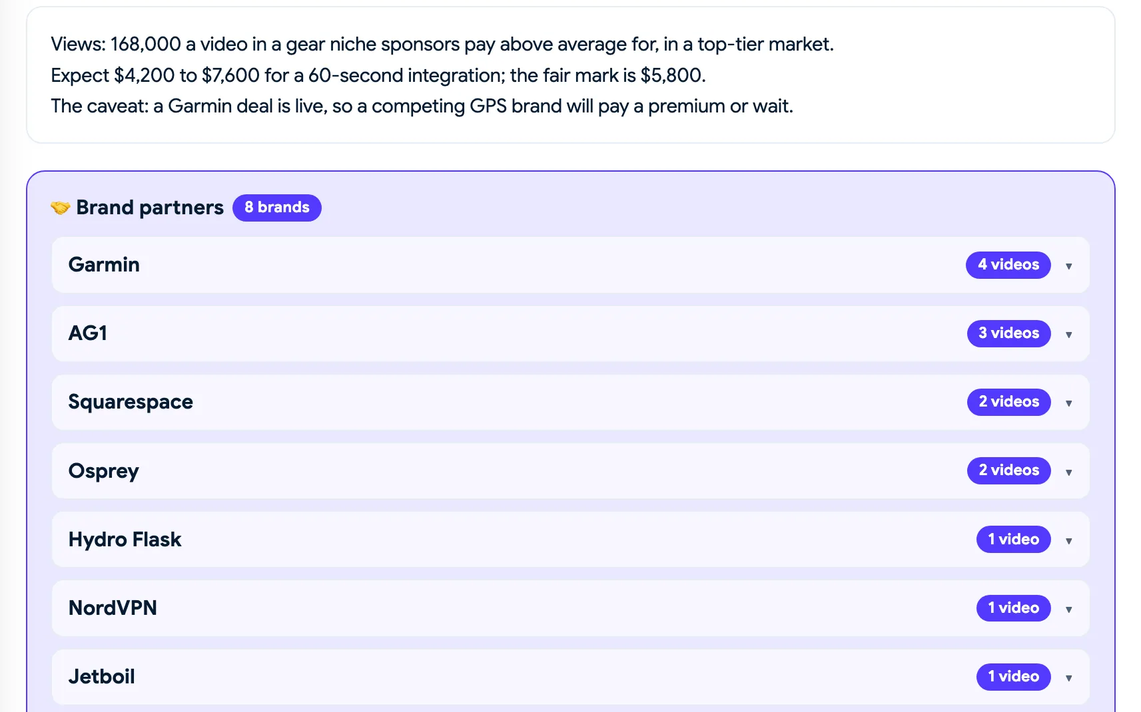Click the line starting 'The caveat: a Garmin deal'
Image resolution: width=1141 pixels, height=712 pixels.
point(422,106)
